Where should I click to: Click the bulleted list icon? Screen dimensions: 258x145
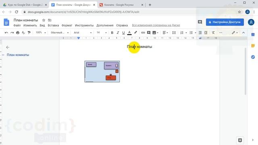coord(191,33)
